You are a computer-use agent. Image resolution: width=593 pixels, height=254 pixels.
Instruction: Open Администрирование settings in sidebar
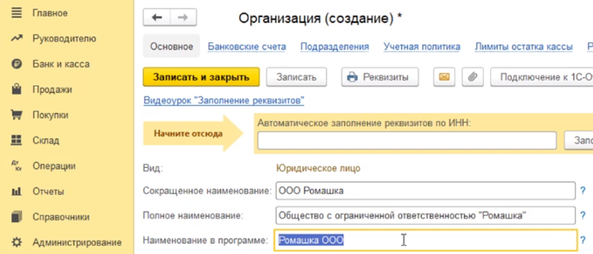(76, 242)
